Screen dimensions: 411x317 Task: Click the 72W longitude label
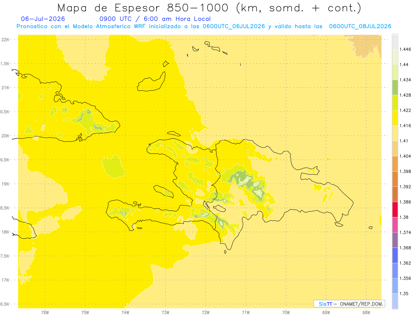coord(206,312)
